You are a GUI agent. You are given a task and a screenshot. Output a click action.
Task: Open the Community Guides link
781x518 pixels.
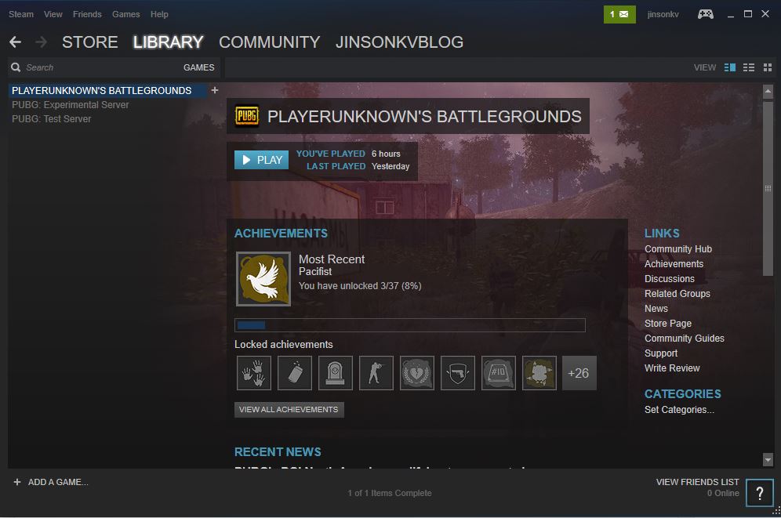click(685, 339)
